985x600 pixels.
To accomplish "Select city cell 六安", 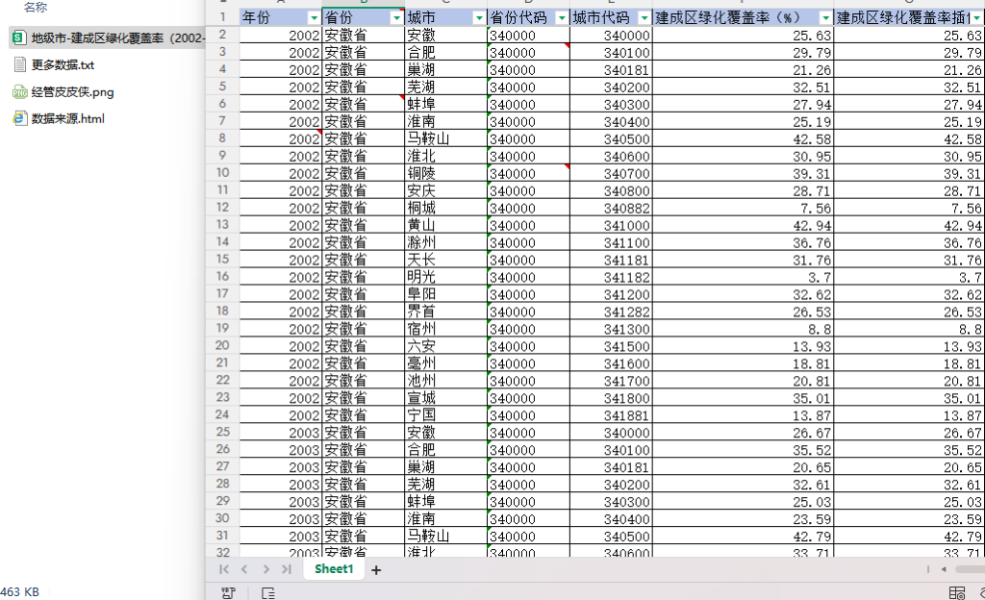I will (445, 346).
